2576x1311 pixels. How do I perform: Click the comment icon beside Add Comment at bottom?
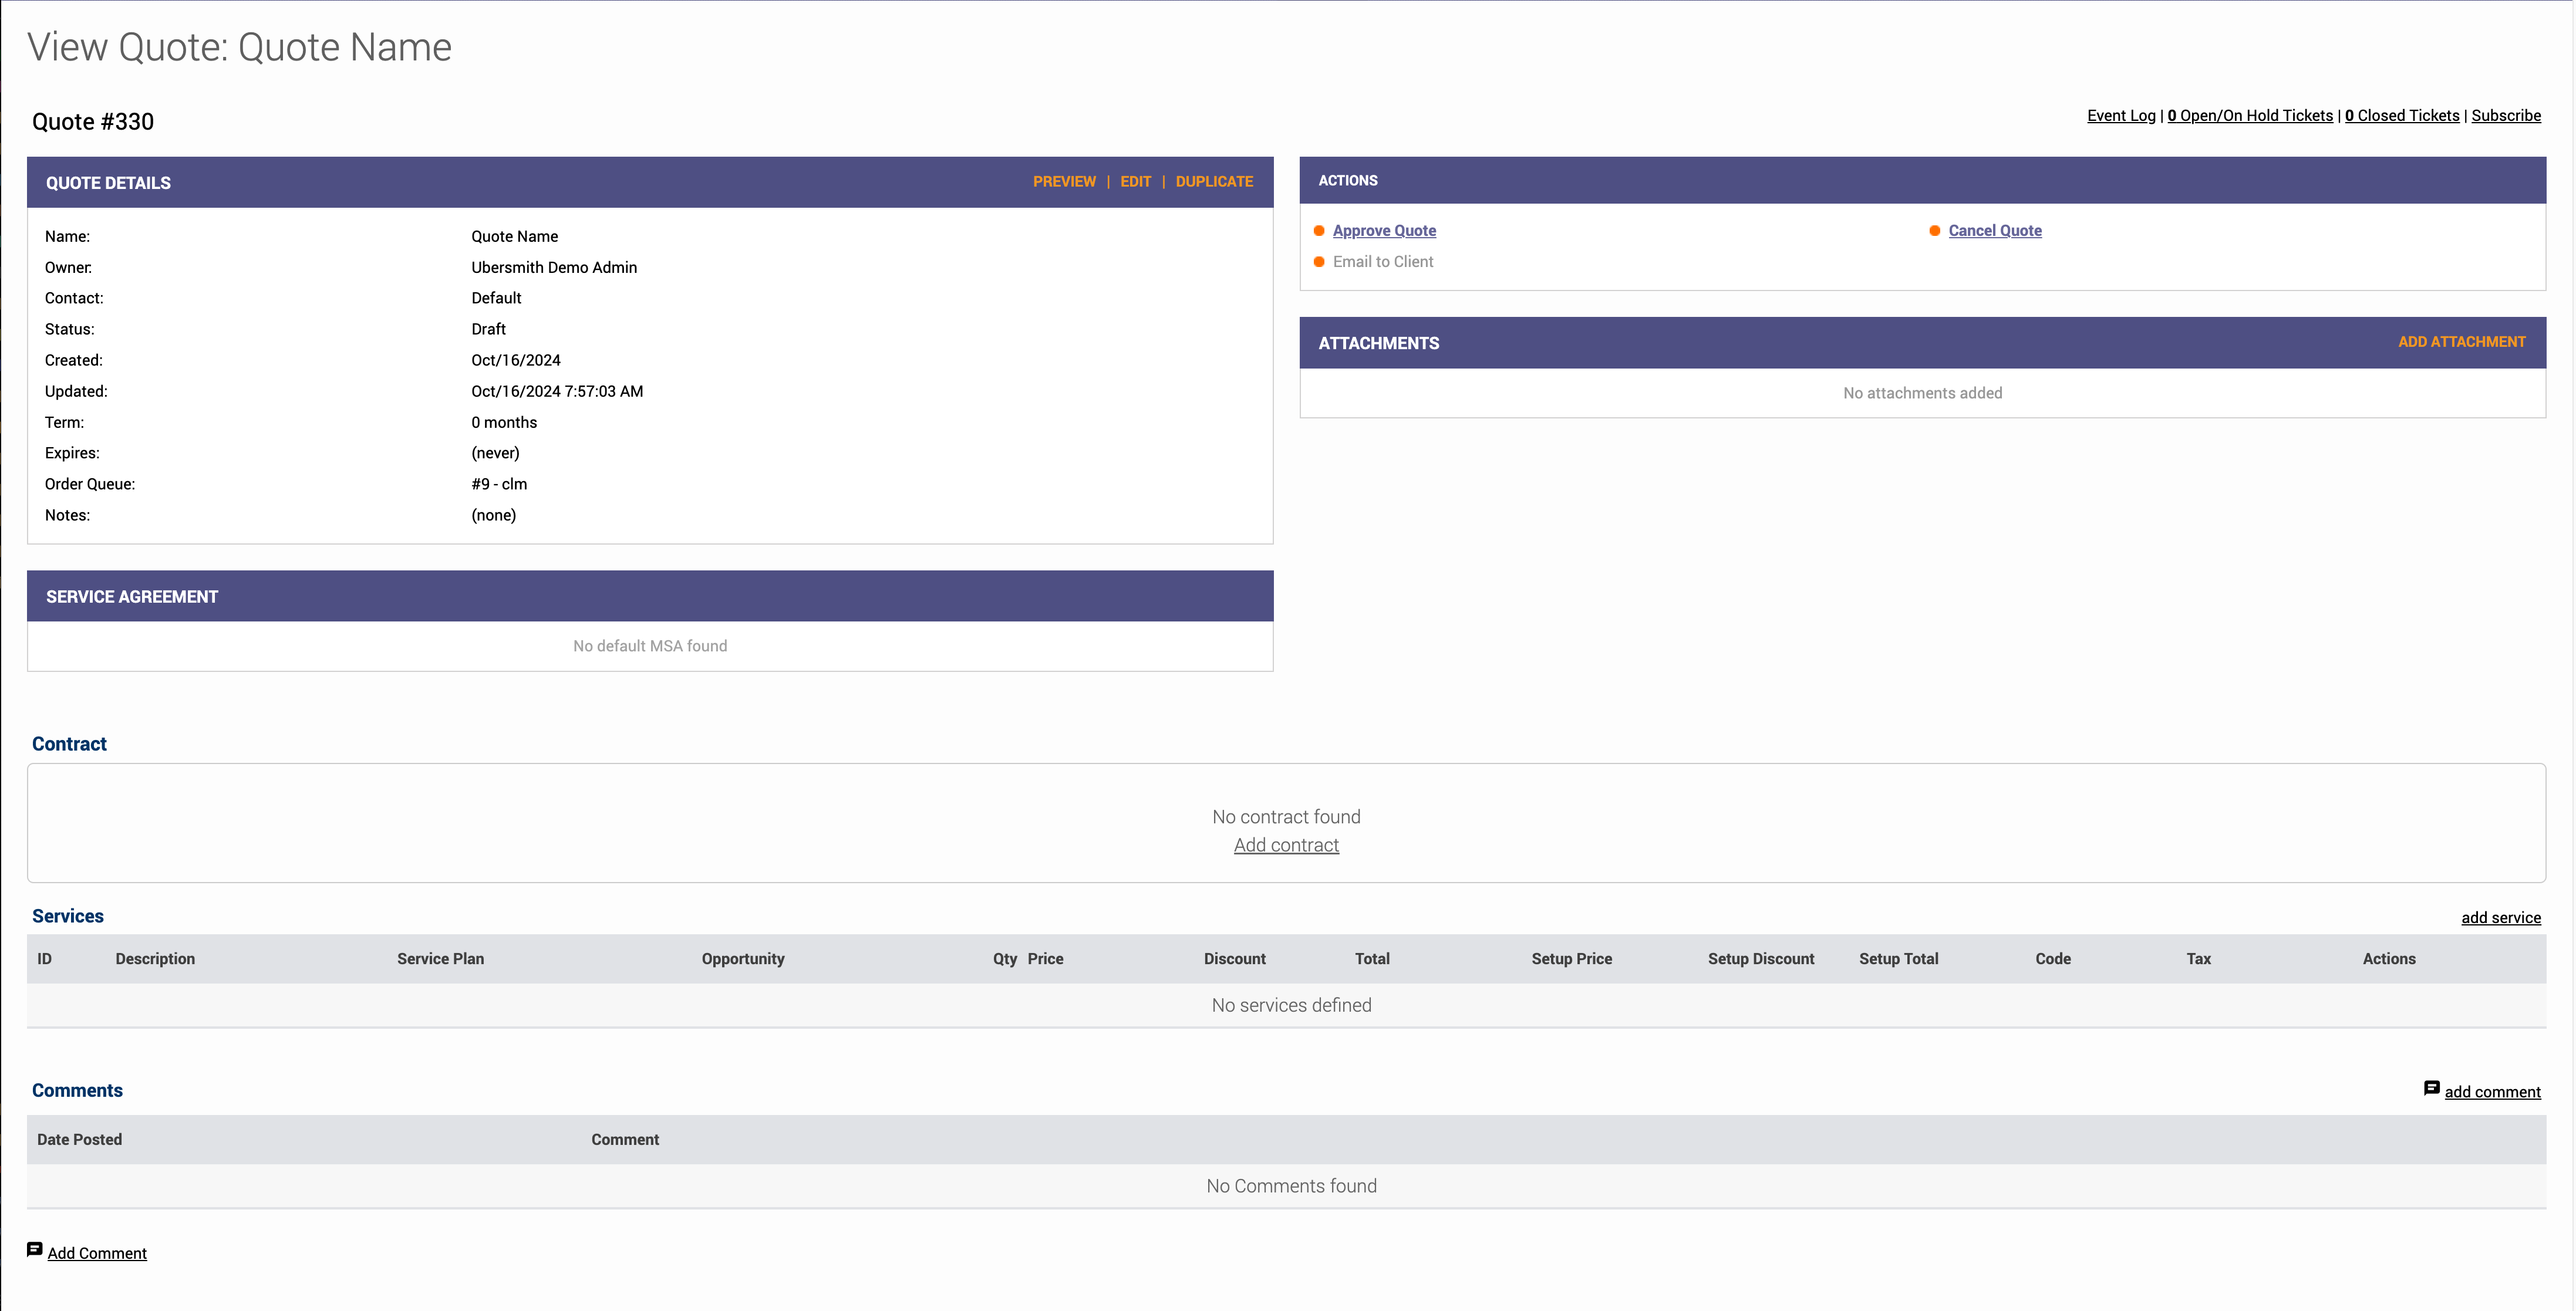point(34,1250)
